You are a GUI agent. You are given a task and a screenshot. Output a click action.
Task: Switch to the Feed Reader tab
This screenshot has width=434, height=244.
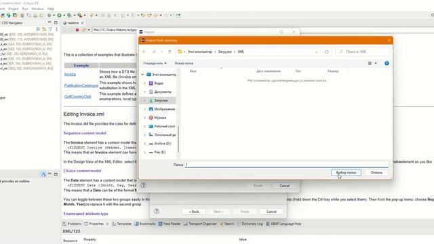pos(170,224)
